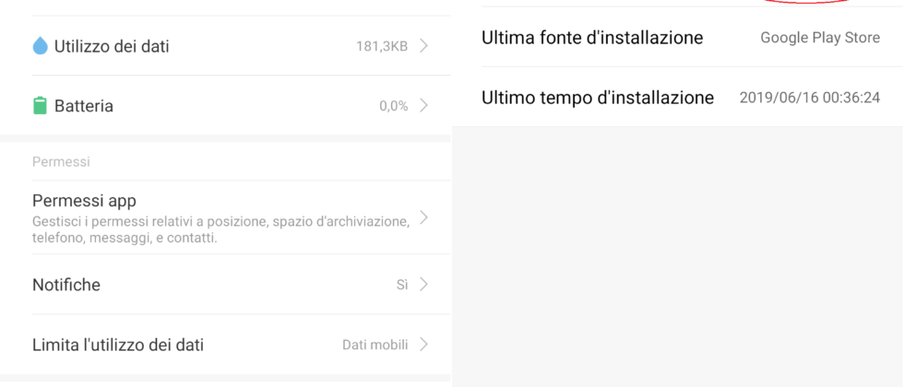Viewport: 904px width, 387px height.
Task: Open Permessi app settings
Action: point(85,201)
